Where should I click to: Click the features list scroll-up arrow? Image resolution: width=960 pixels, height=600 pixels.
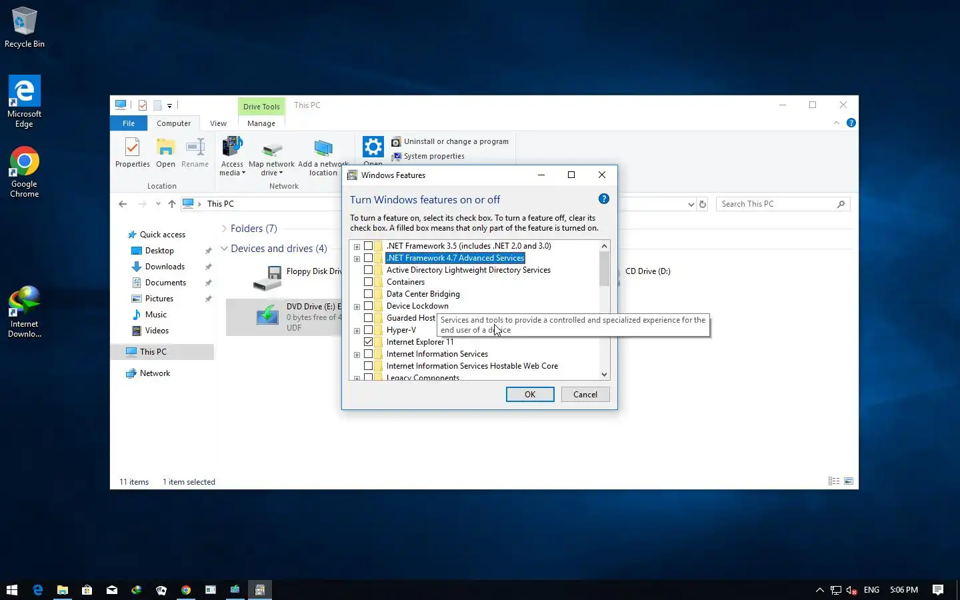[604, 246]
